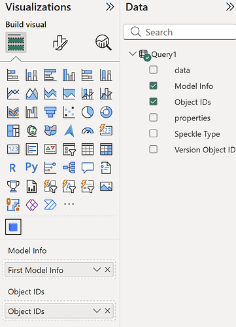Select the Python visual
This screenshot has height=327, width=236.
pyautogui.click(x=31, y=168)
